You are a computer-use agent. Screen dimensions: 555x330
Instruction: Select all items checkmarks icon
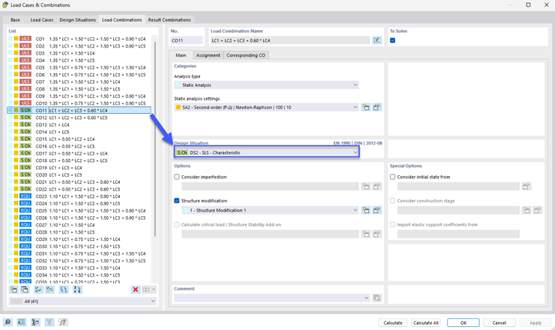click(38, 290)
